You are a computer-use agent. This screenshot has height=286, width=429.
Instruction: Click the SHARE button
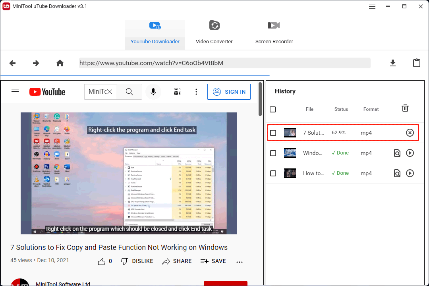click(177, 261)
